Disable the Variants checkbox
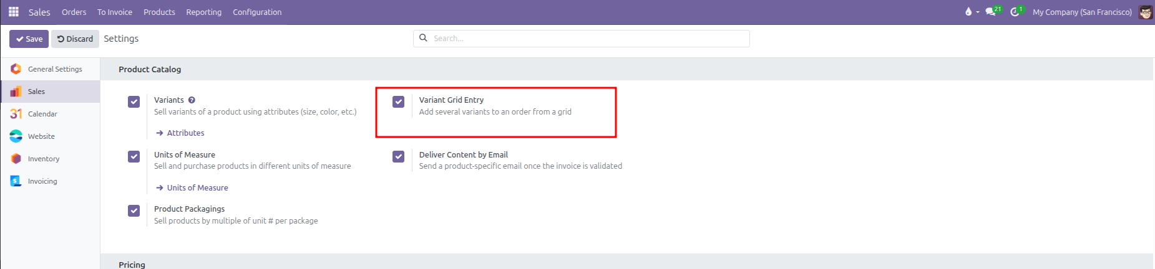The image size is (1155, 269). 134,101
